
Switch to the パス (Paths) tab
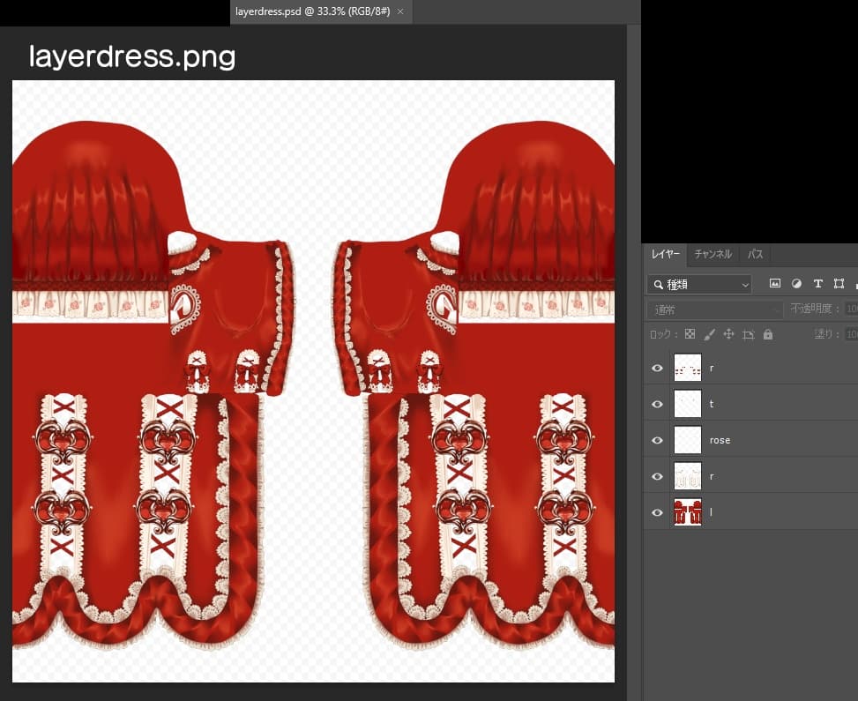click(x=755, y=254)
